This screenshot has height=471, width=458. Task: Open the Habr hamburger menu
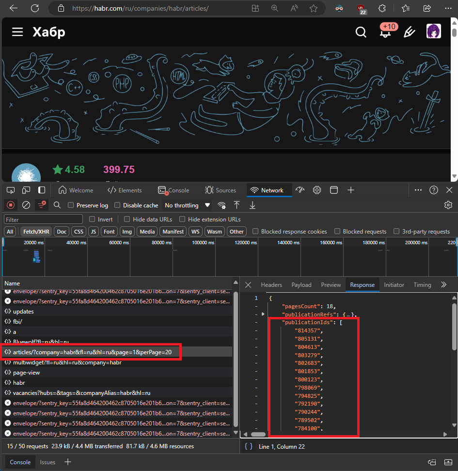[17, 32]
